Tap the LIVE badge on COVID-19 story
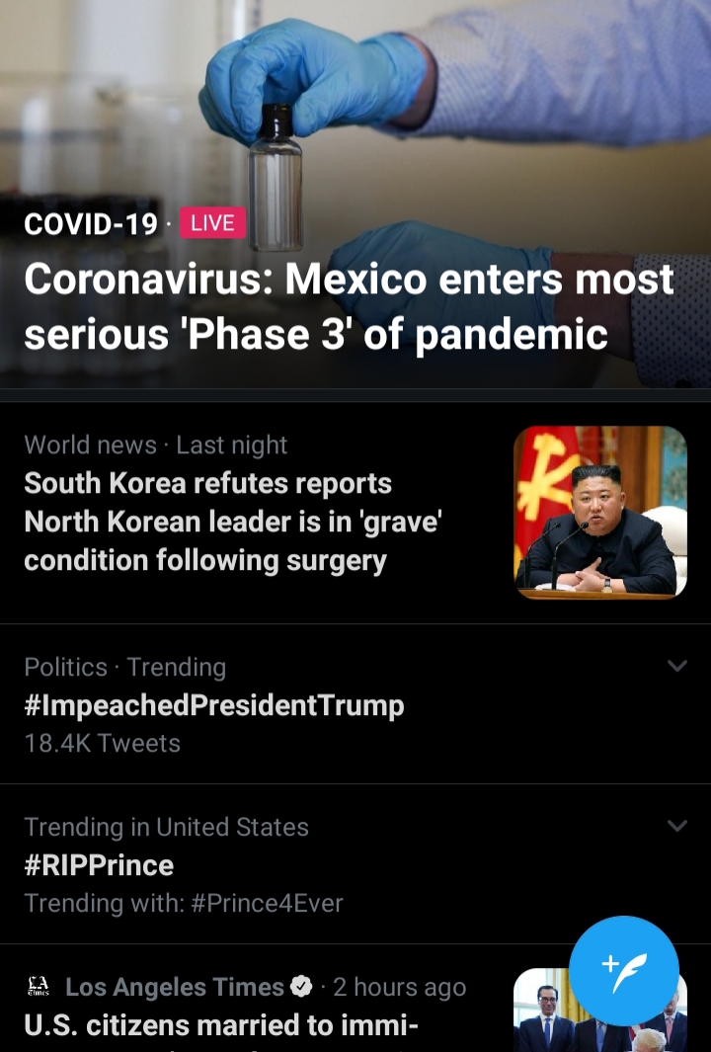The image size is (711, 1052). coord(212,222)
